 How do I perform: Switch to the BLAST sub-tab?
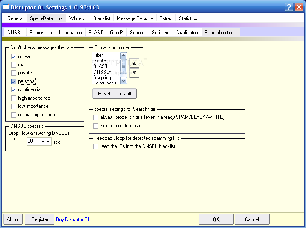(95, 33)
